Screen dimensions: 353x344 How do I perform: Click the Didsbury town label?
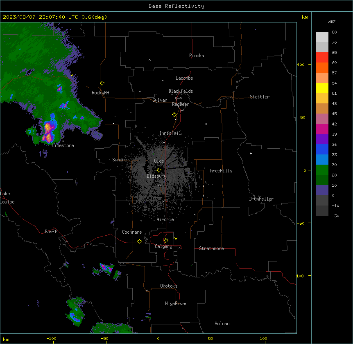coord(156,176)
